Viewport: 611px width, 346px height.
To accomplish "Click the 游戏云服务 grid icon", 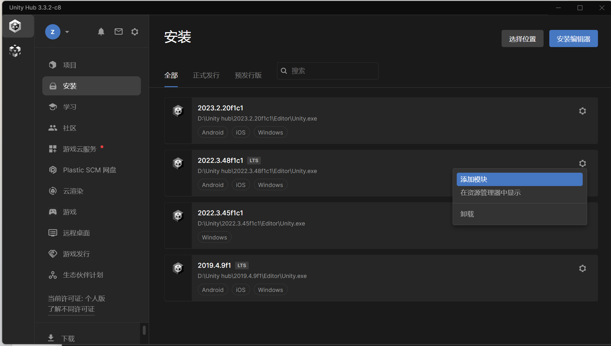I will (x=53, y=149).
